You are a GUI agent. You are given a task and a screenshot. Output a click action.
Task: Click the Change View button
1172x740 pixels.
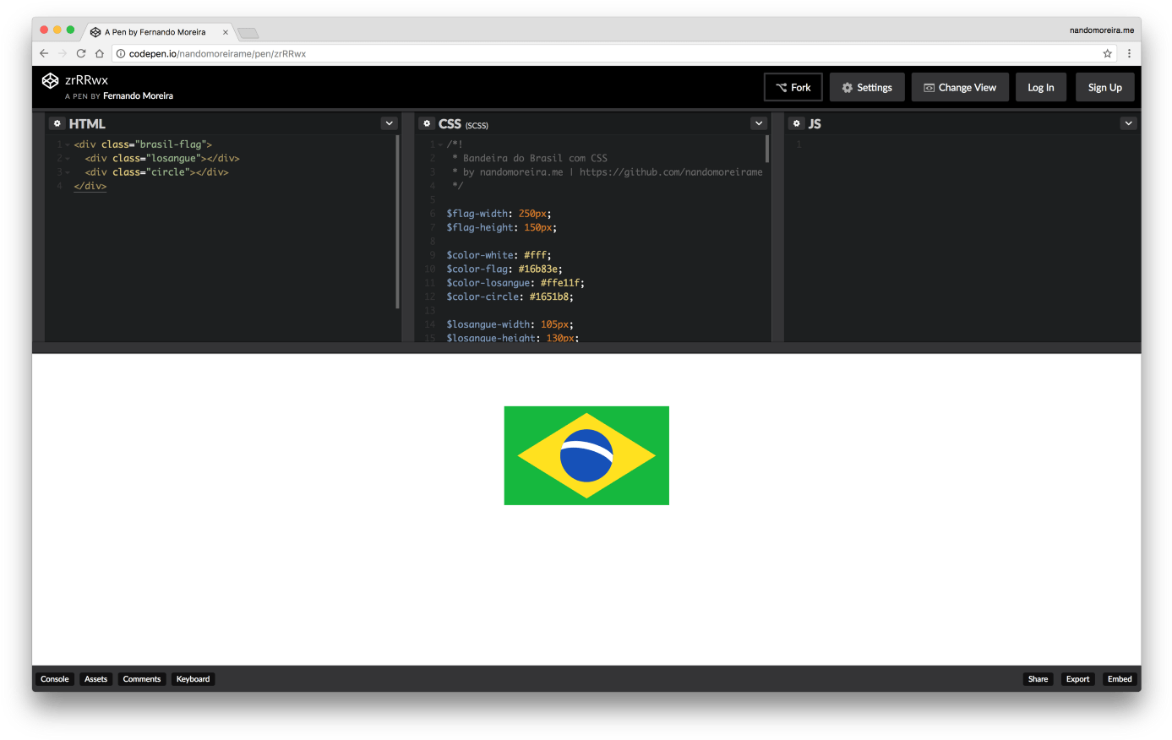960,87
